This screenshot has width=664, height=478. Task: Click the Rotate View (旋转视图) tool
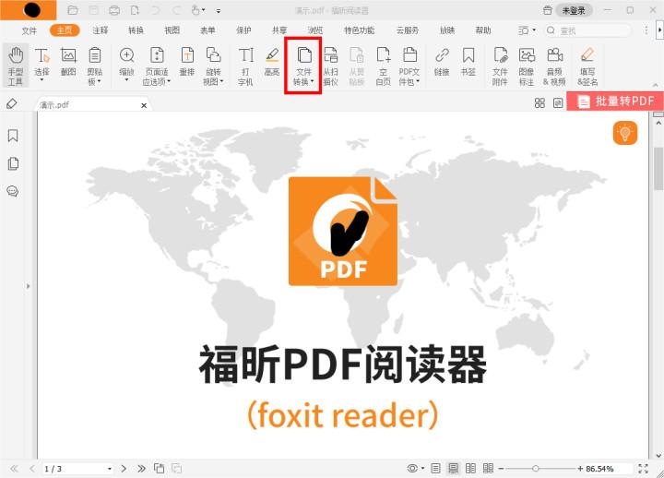(213, 66)
